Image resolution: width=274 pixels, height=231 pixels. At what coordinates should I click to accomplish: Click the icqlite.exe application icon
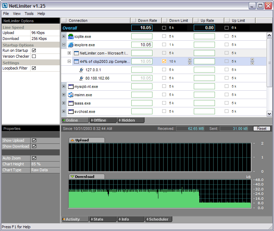click(x=70, y=36)
